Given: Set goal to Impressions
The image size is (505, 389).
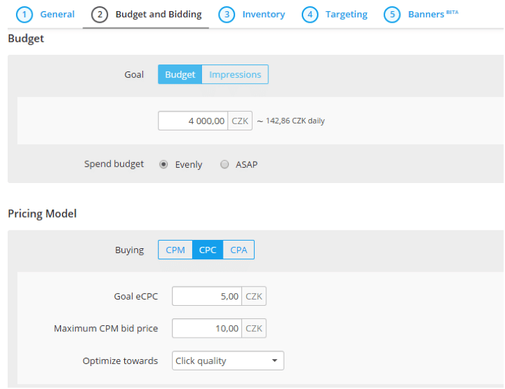Looking at the screenshot, I should pyautogui.click(x=235, y=75).
